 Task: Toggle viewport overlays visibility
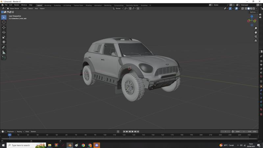point(236,9)
